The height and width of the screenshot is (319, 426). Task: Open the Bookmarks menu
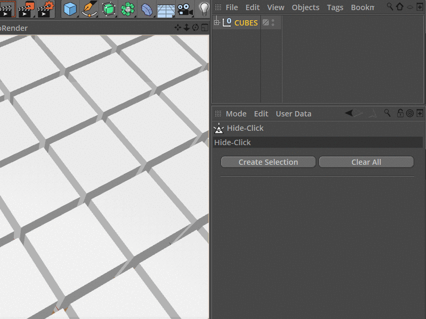(x=363, y=7)
